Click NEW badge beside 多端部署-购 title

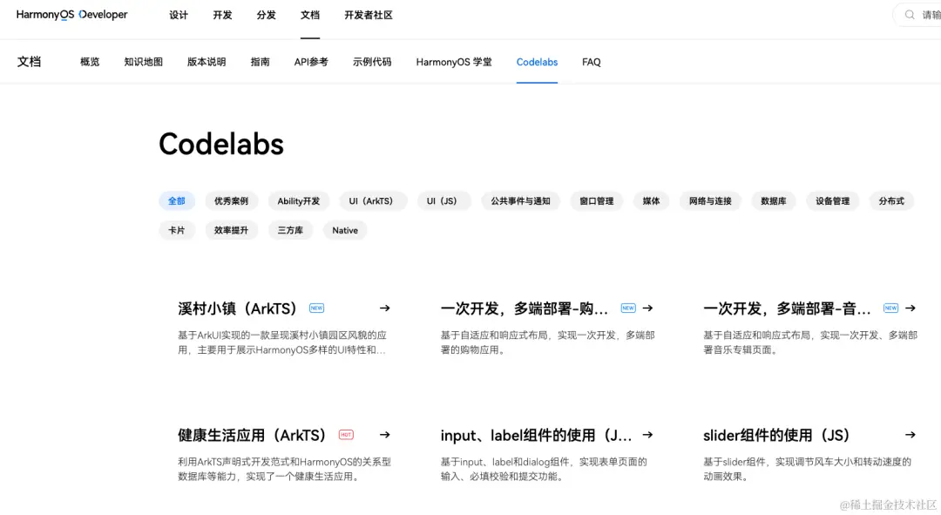click(x=627, y=308)
